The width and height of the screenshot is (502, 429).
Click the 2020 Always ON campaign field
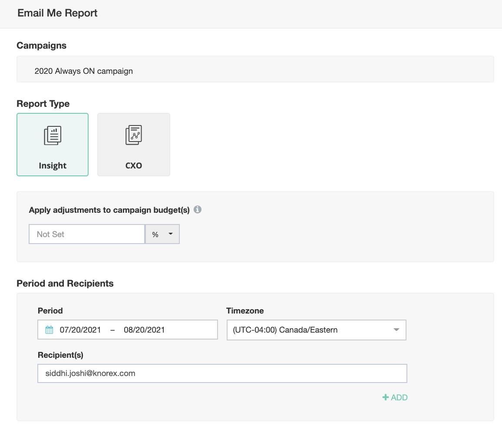(x=255, y=71)
